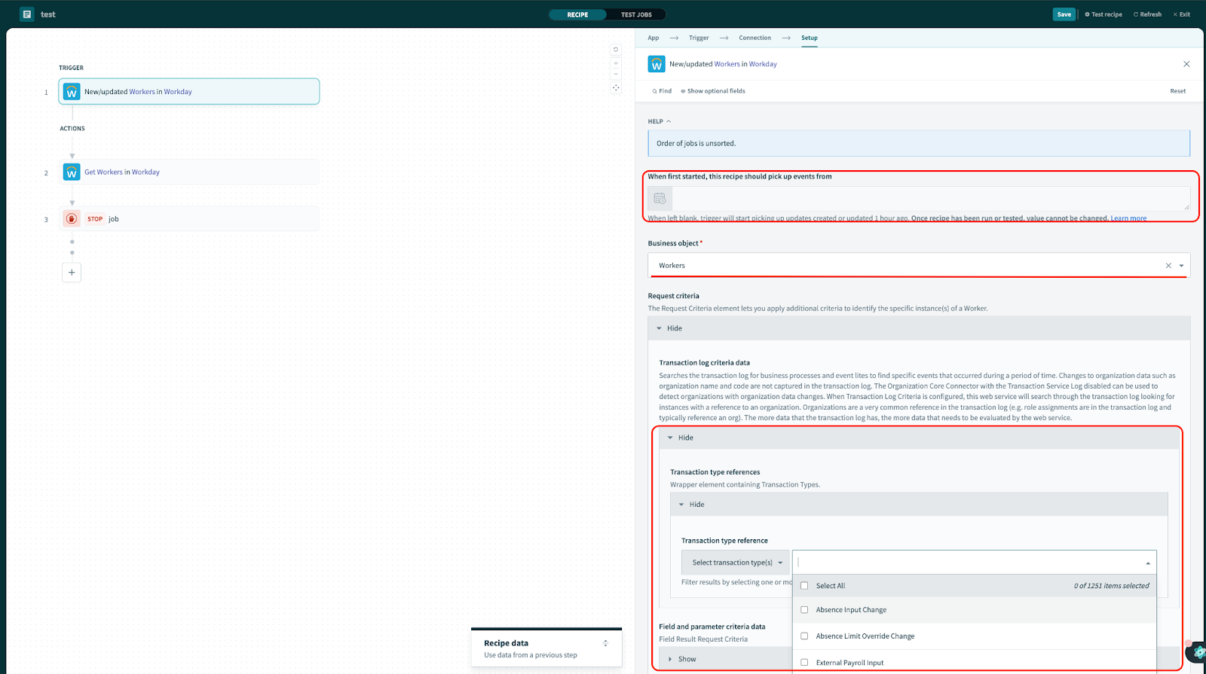1206x674 pixels.
Task: Go to the Connection setup step
Action: 755,38
